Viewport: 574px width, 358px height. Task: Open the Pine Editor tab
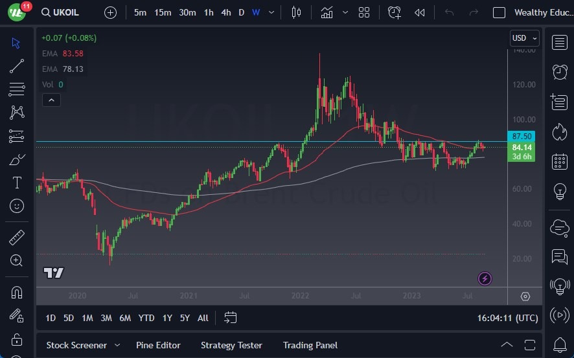(158, 345)
